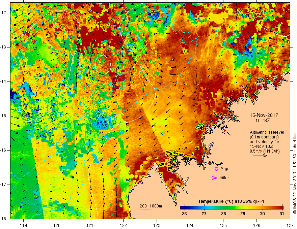
Task: Click the color bar value 27
Action: tap(204, 214)
